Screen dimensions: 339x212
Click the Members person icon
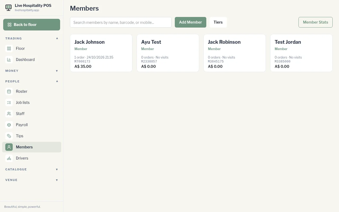(9, 147)
